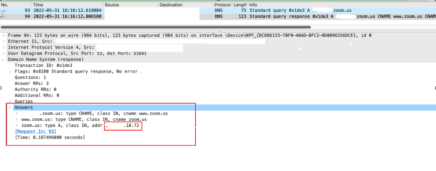Collapse the Answers section
This screenshot has height=171, width=436.
[x=10, y=107]
